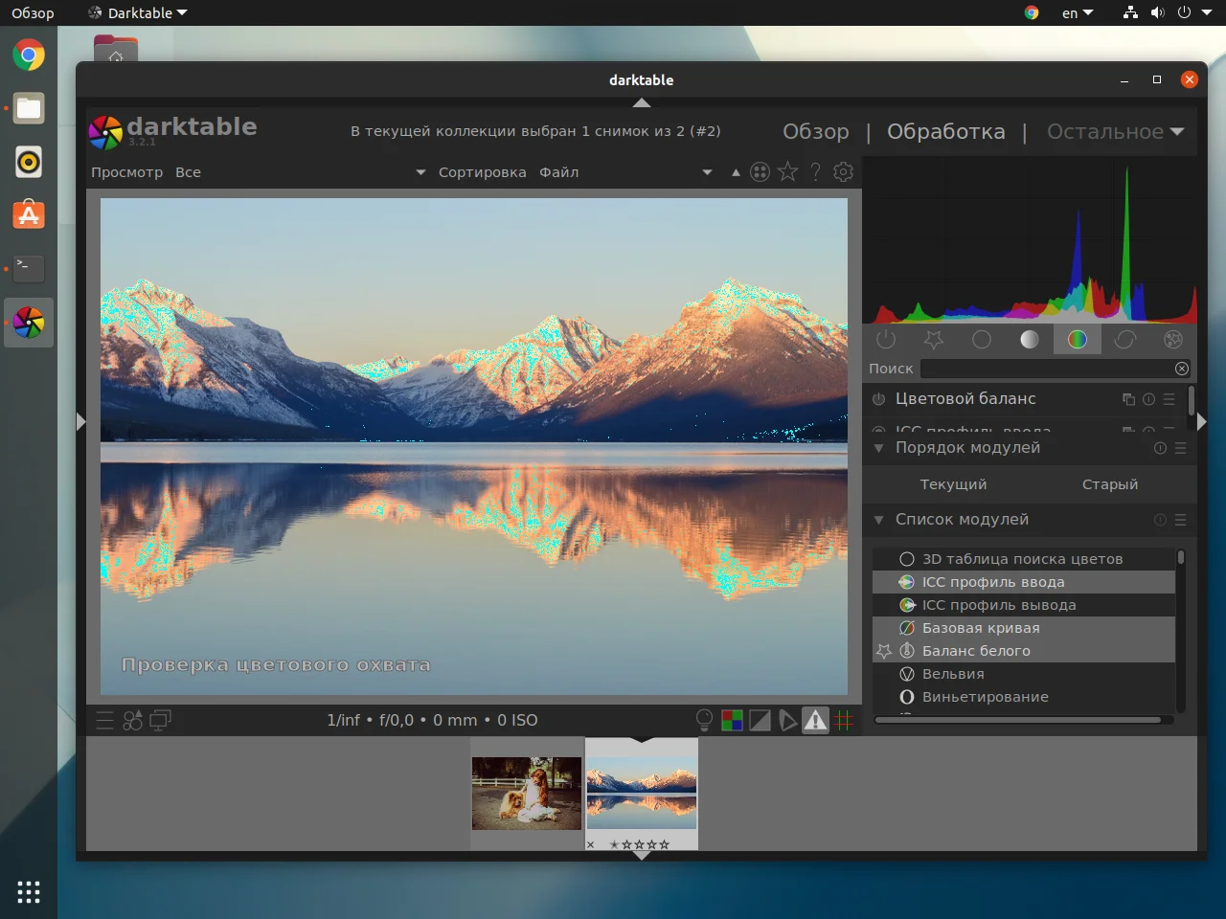Open the effects modules group icon
Image resolution: width=1226 pixels, height=919 pixels.
pos(1172,340)
